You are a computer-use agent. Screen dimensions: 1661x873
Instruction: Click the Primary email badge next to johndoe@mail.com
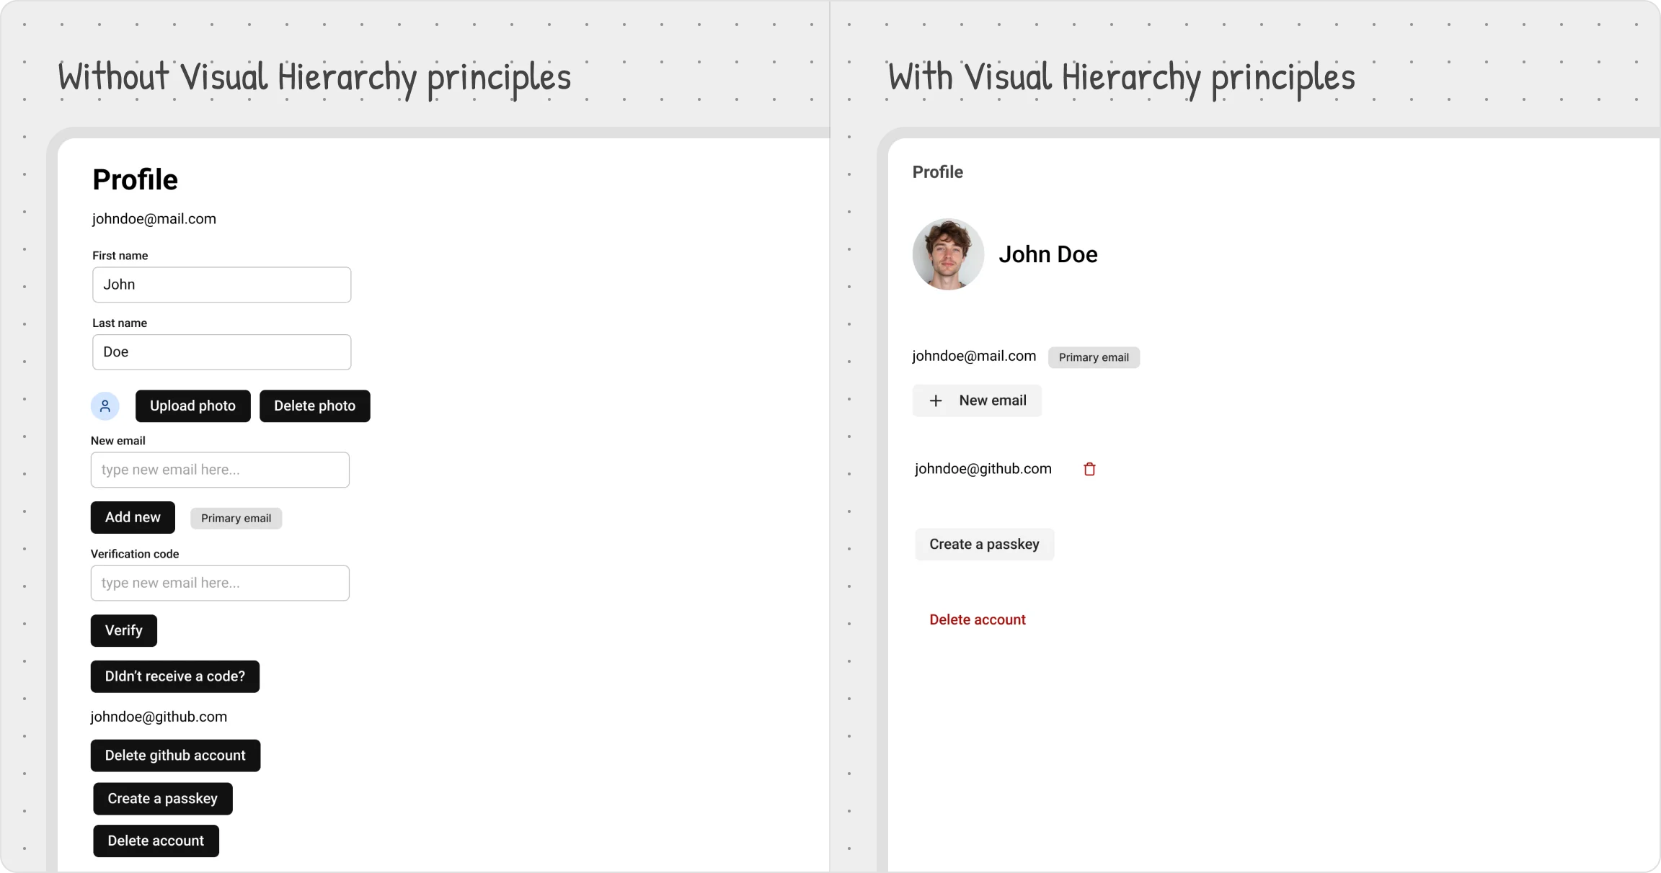coord(1094,357)
